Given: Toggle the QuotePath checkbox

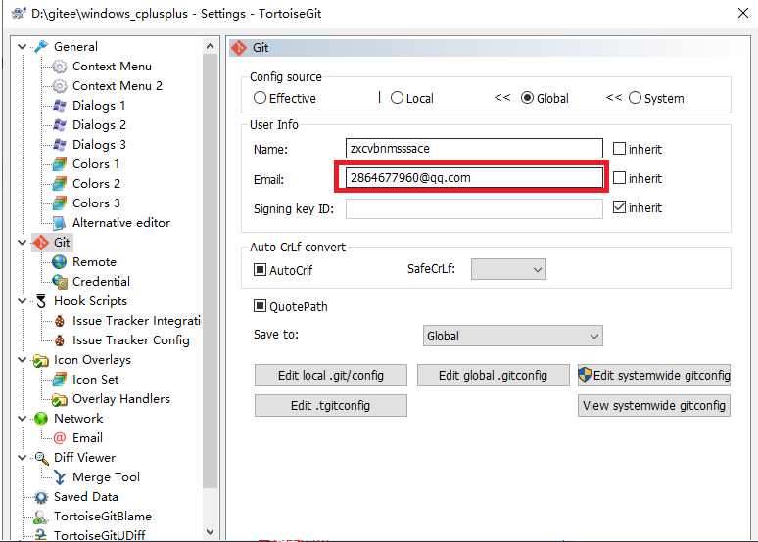Looking at the screenshot, I should [261, 306].
